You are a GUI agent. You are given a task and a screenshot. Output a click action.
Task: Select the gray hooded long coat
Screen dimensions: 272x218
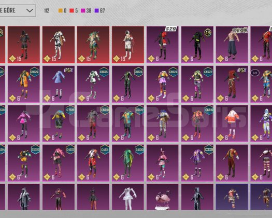point(24,197)
